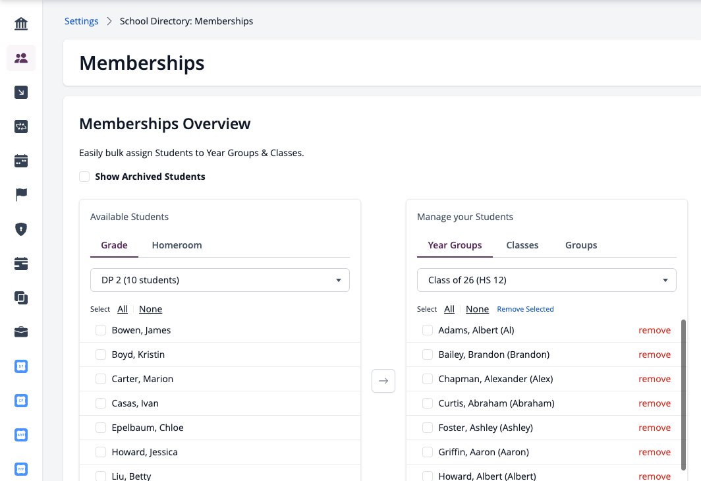Click the right arrow transfer students button
This screenshot has width=701, height=481.
[x=383, y=381]
